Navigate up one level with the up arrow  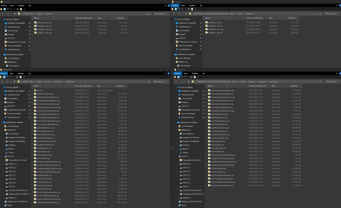tap(15, 14)
